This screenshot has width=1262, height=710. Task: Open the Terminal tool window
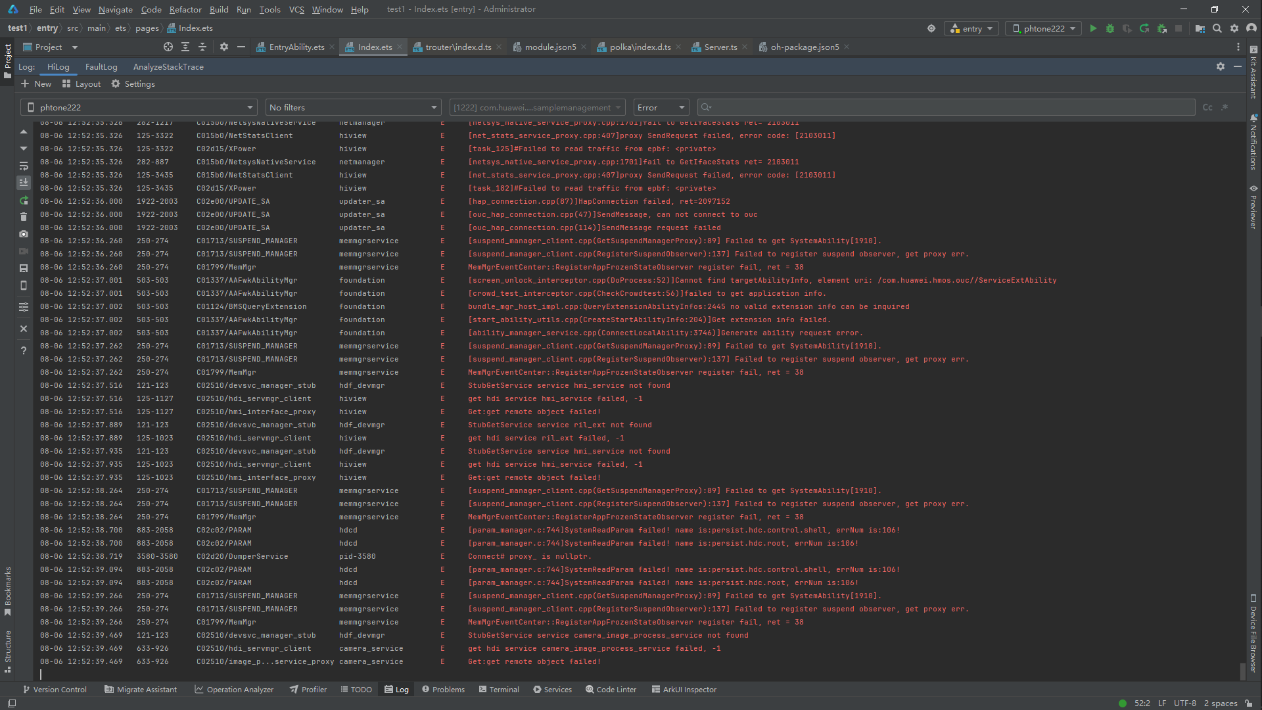click(499, 689)
